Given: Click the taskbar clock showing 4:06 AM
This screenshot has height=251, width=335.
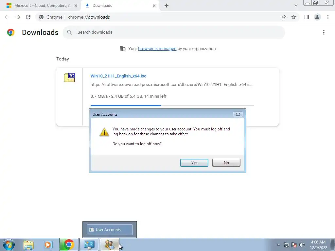Looking at the screenshot, I should click(x=318, y=244).
